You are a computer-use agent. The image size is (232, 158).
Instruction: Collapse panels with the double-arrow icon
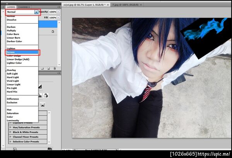(x=7, y=4)
